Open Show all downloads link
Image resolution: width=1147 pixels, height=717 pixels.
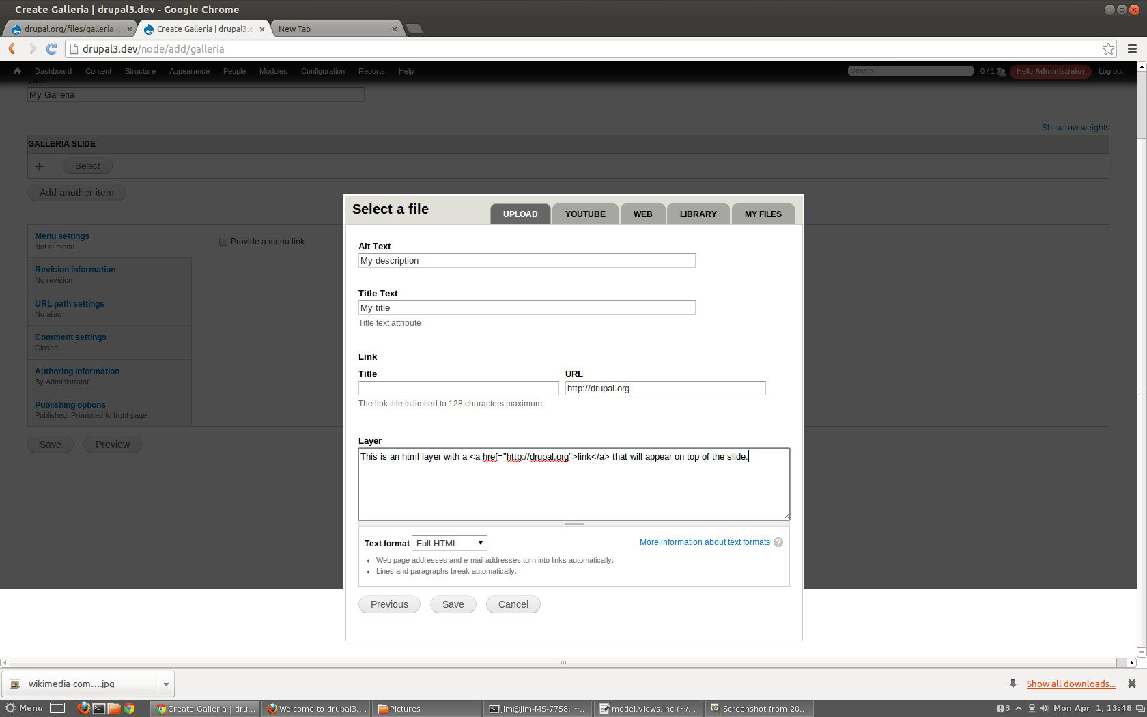pos(1071,684)
